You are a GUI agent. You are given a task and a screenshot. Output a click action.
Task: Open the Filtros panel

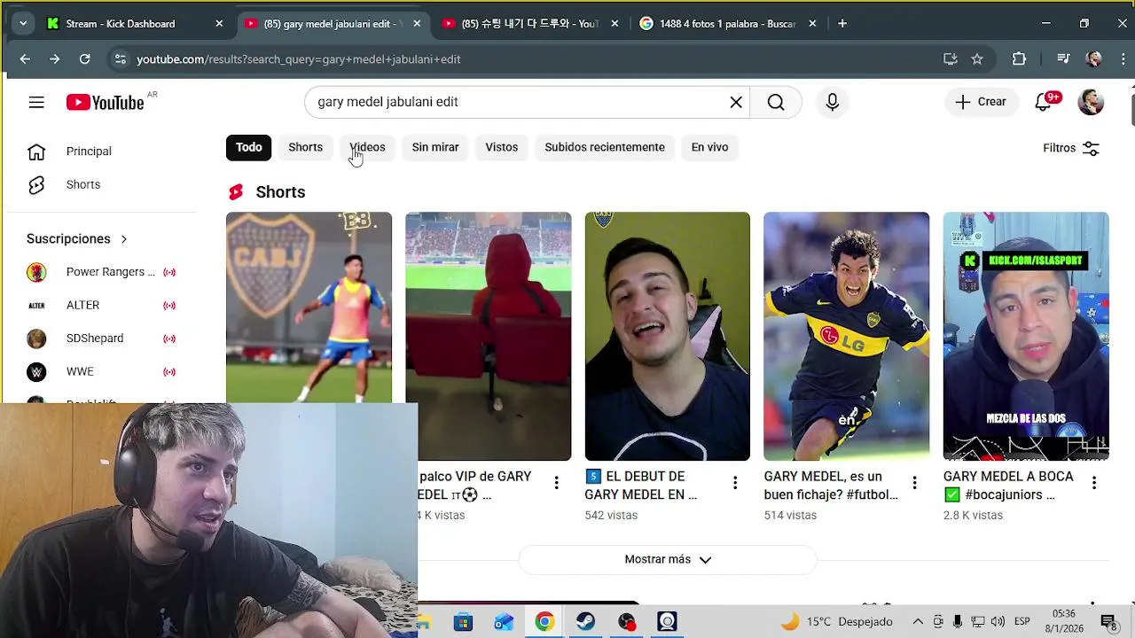1071,148
